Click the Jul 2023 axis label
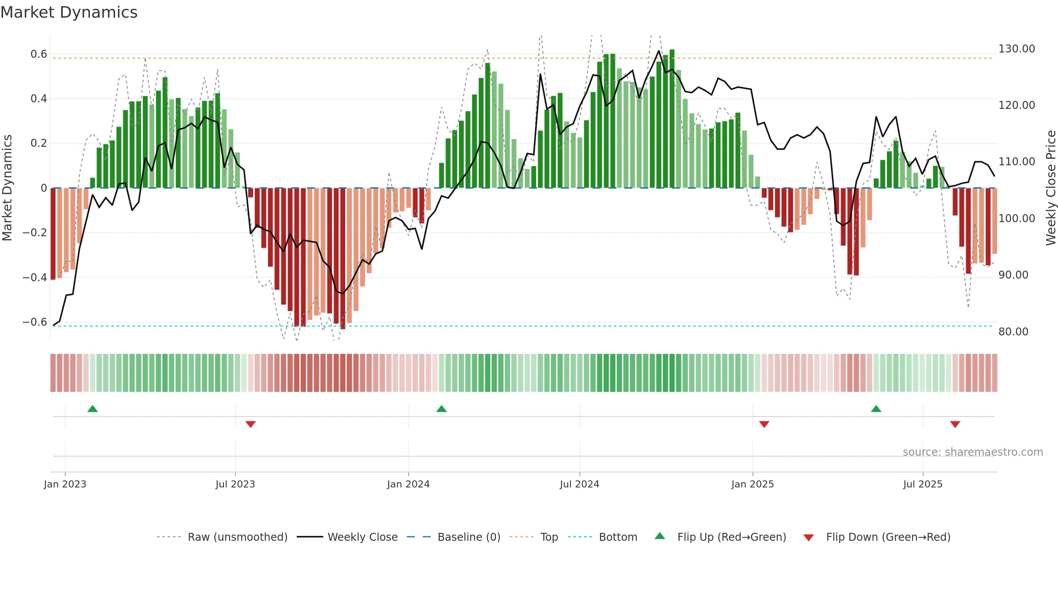 (235, 484)
